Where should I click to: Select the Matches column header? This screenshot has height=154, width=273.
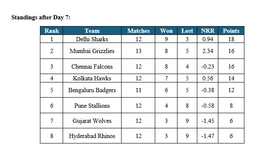138,31
